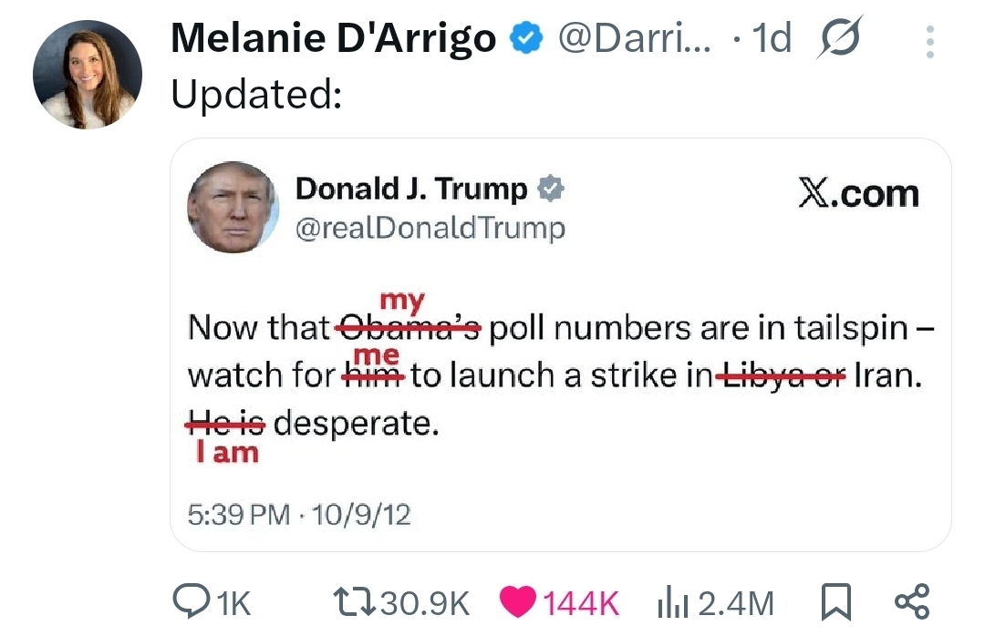
Task: Open Donald J. Trump avatar in image
Action: click(233, 207)
